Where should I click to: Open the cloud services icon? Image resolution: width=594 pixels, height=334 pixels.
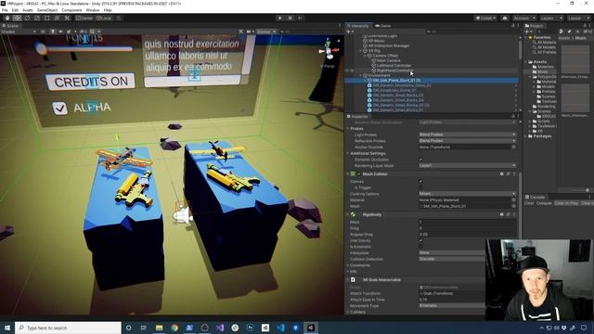pos(505,19)
